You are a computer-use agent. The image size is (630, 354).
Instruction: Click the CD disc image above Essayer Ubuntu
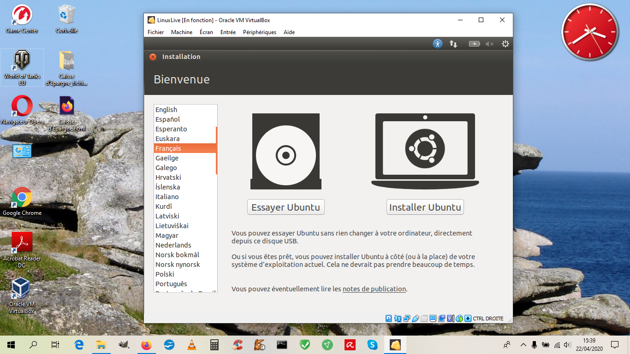[286, 152]
